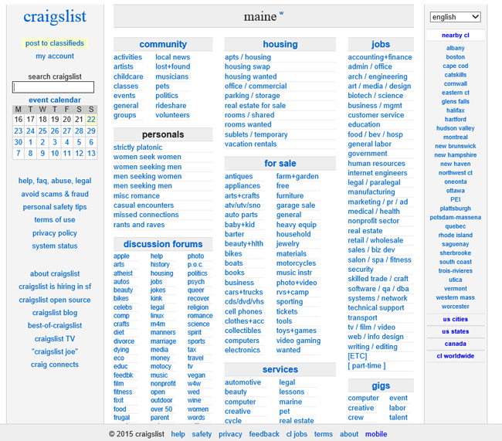502x441 pixels.
Task: Go to my account
Action: (x=55, y=56)
